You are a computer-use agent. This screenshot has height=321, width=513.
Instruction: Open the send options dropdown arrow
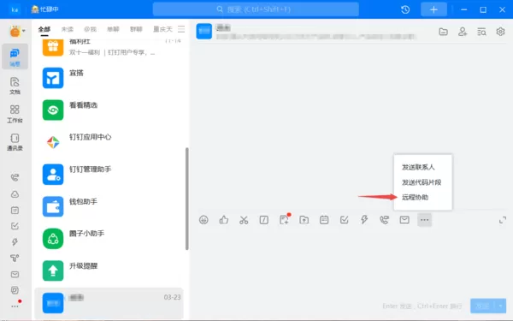(x=501, y=306)
